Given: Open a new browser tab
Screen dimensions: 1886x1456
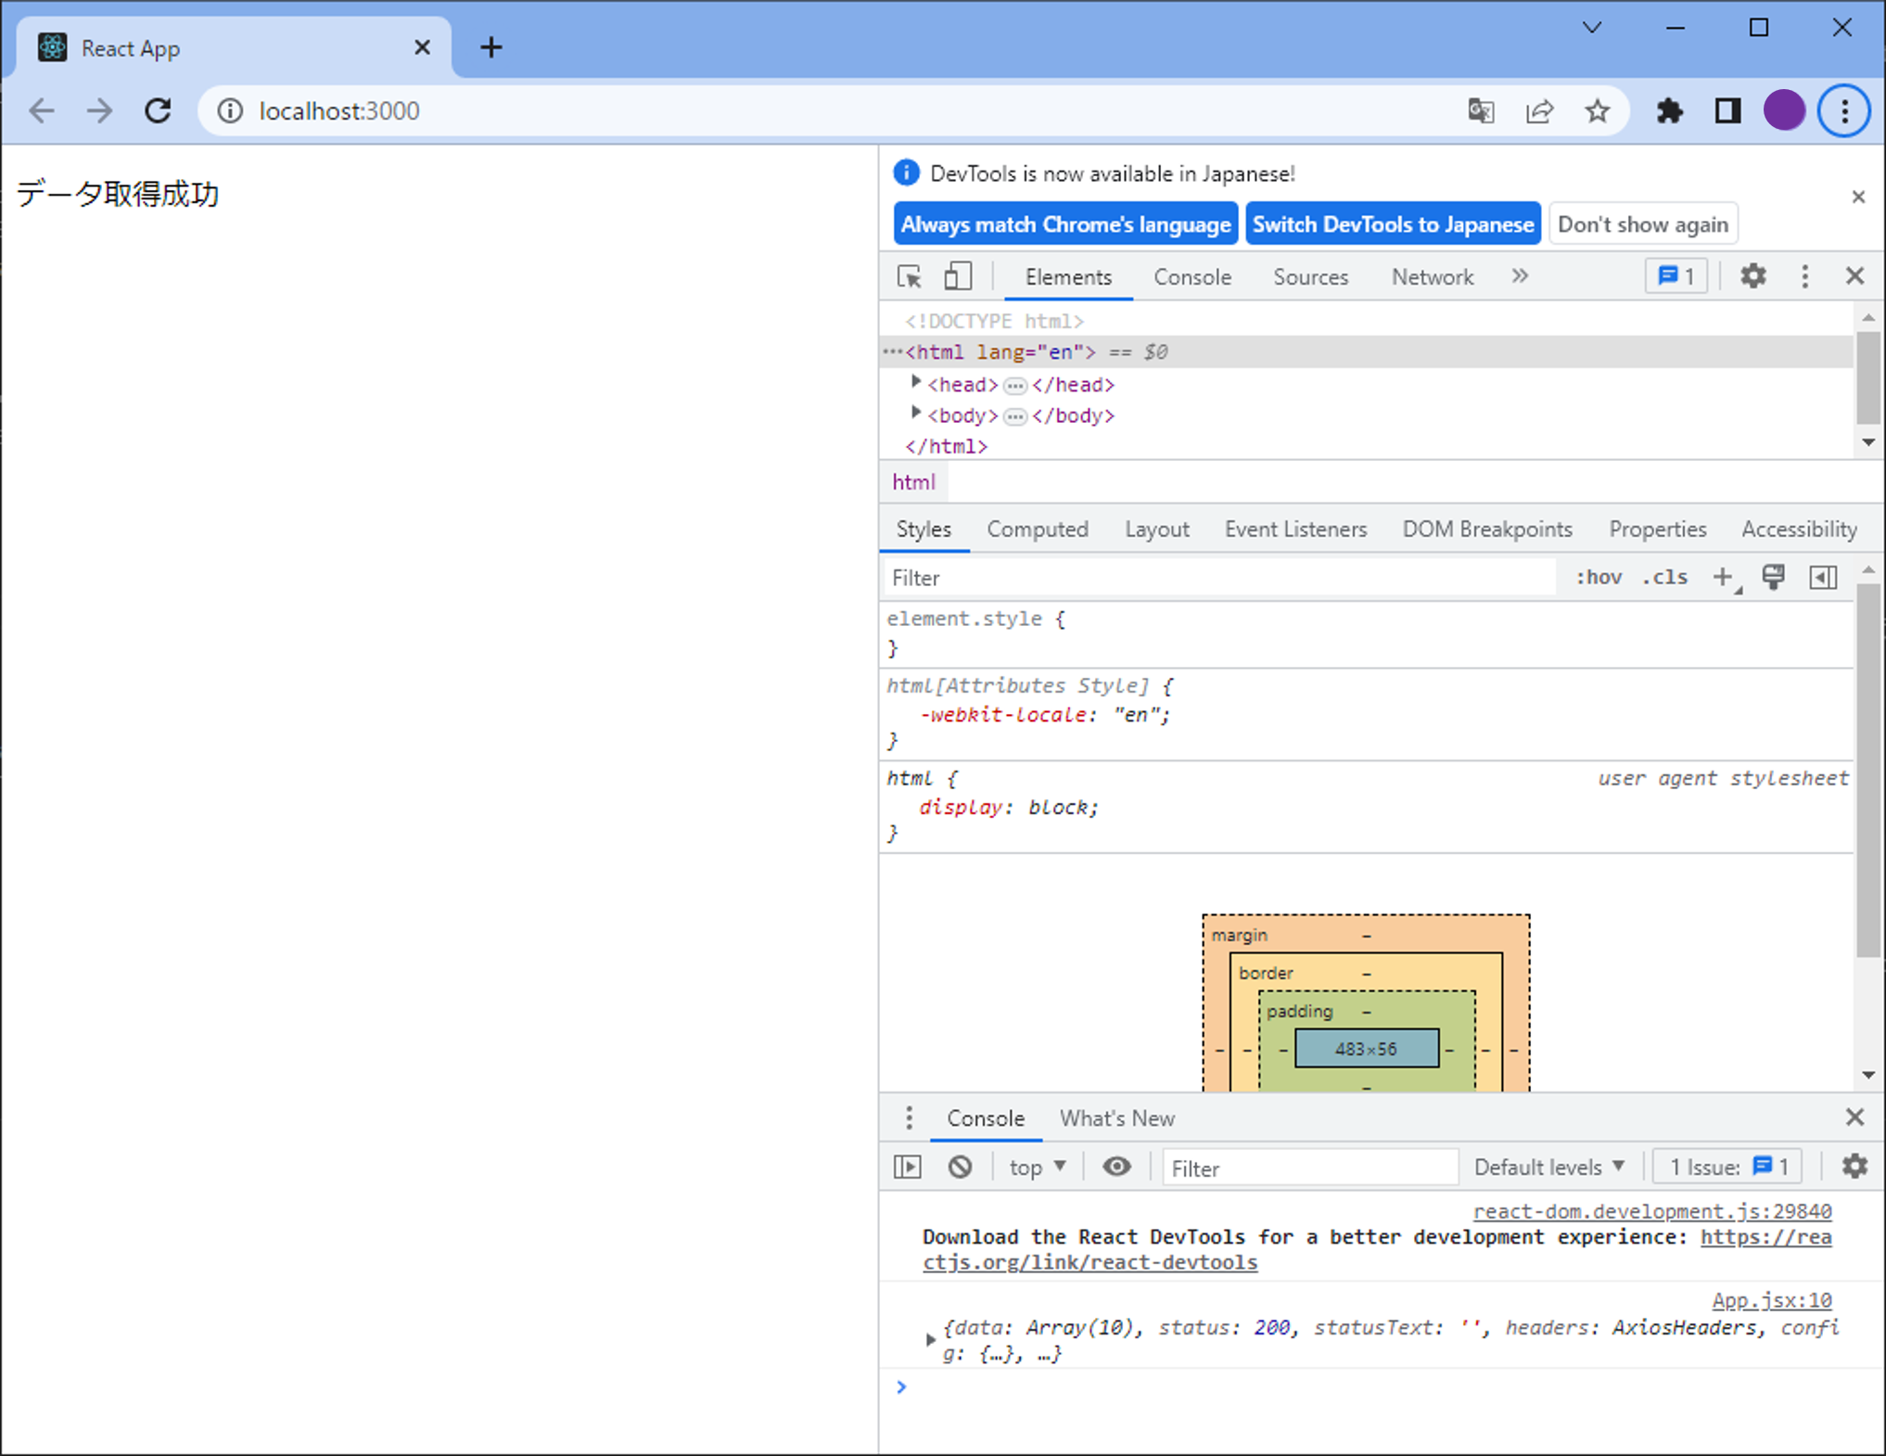Looking at the screenshot, I should pyautogui.click(x=491, y=47).
